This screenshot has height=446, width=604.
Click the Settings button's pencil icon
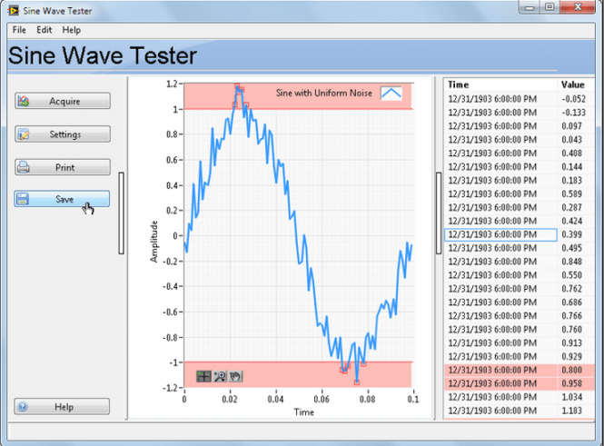(24, 134)
